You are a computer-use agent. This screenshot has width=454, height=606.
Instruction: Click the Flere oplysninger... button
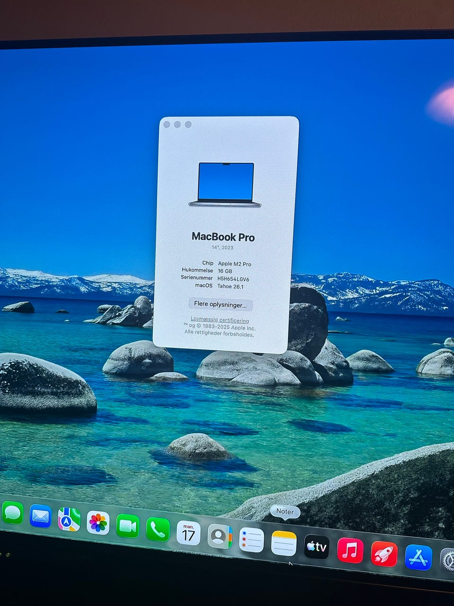tap(220, 304)
